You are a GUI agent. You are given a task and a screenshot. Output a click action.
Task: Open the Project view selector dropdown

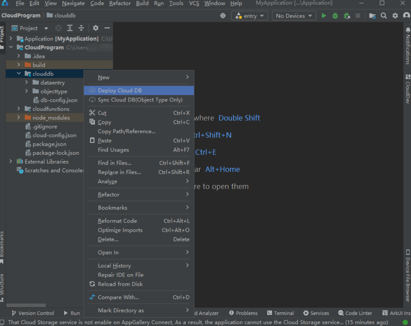[x=30, y=28]
